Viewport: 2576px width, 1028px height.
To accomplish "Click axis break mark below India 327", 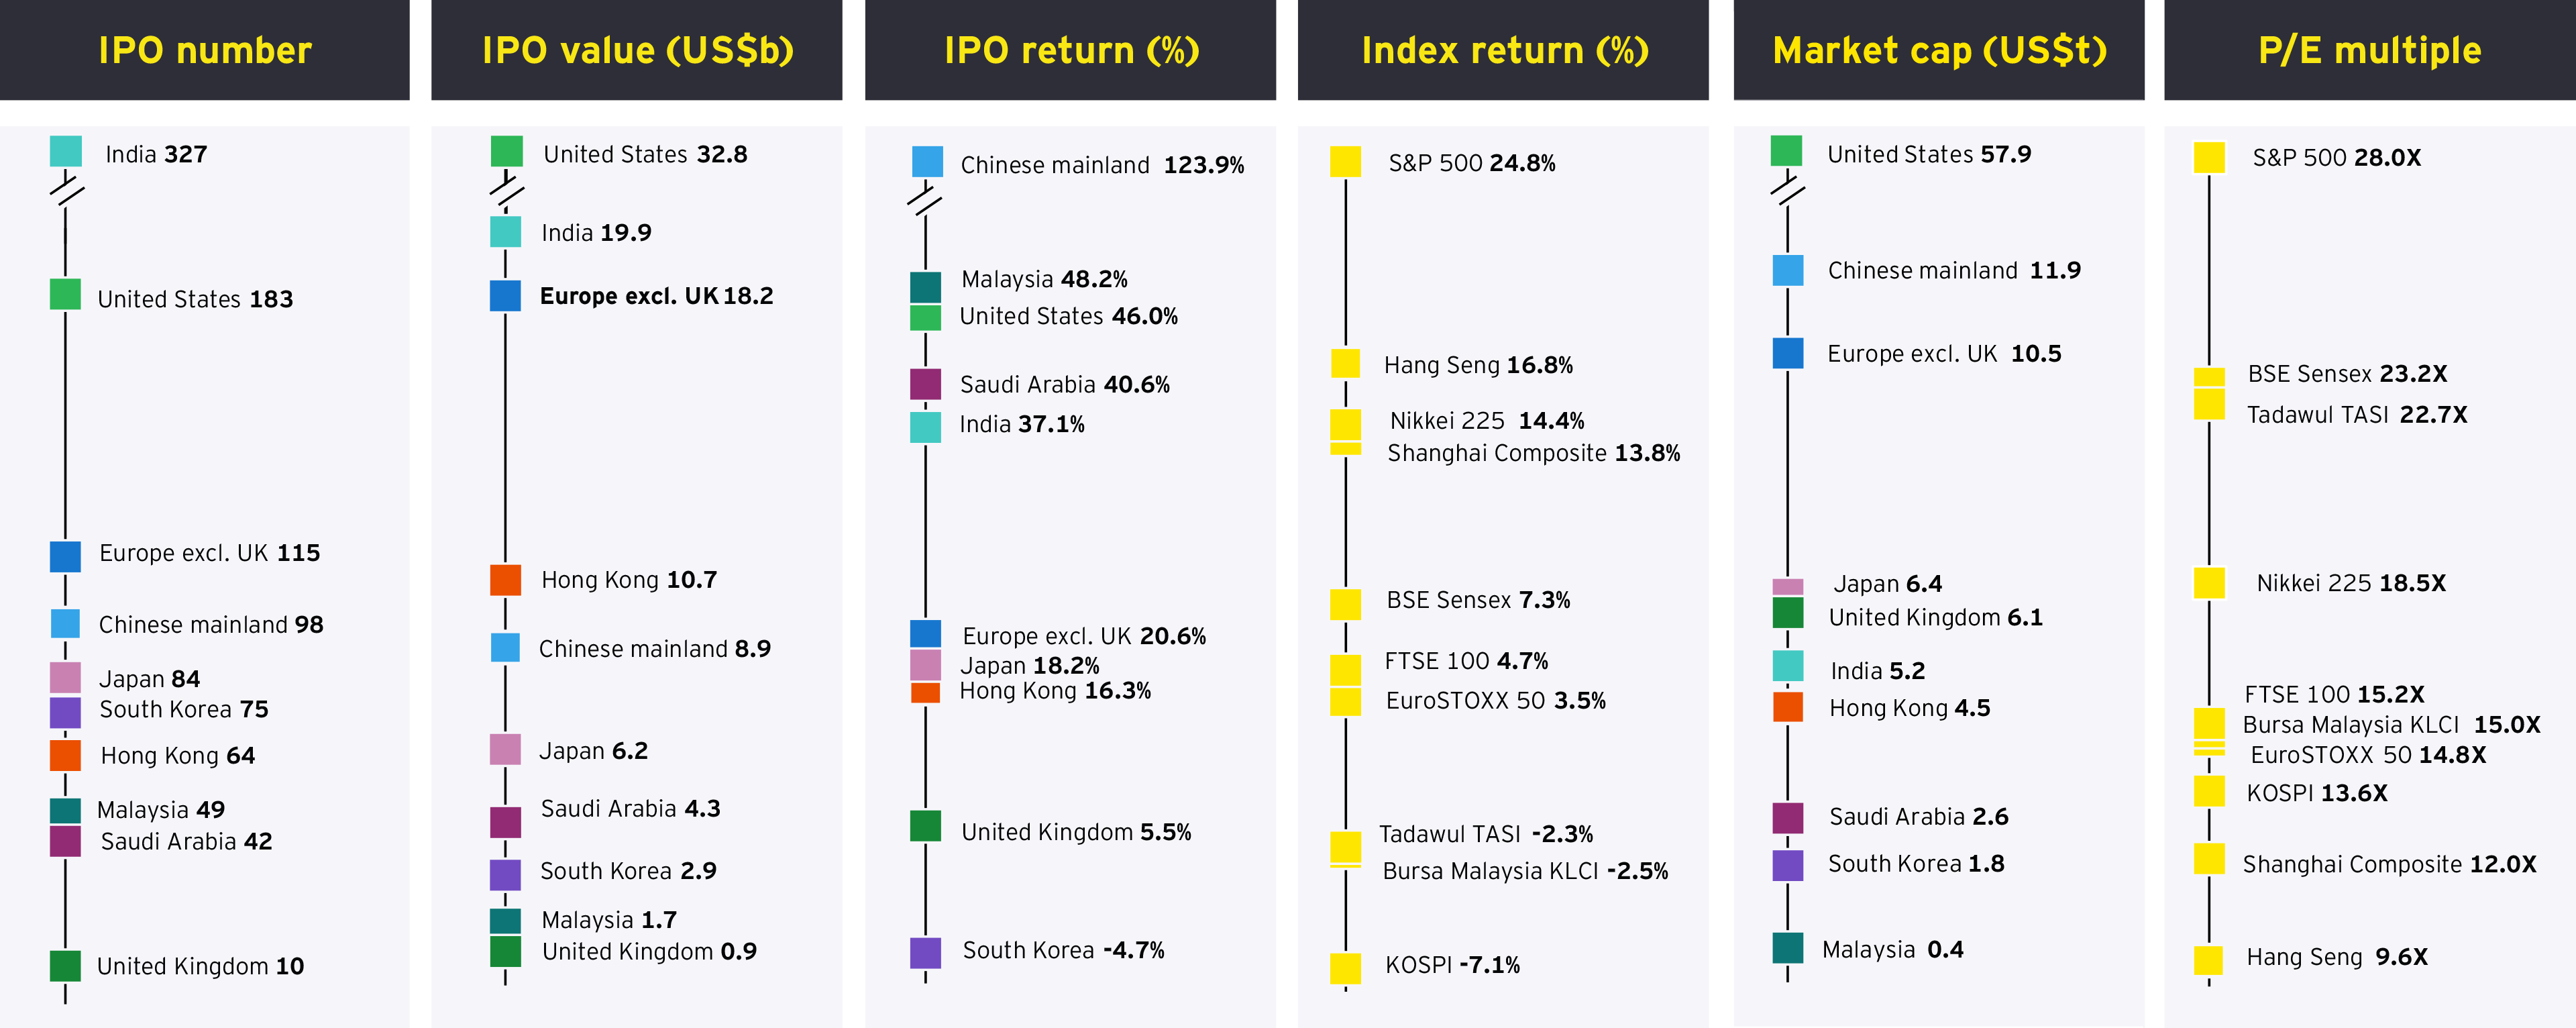I will point(66,189).
